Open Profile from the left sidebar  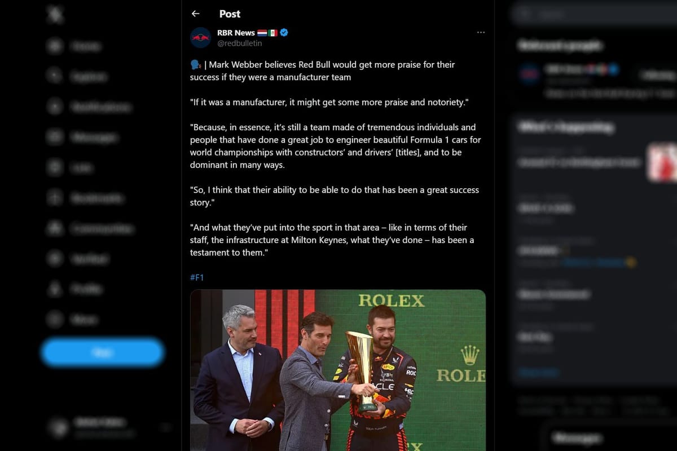[76, 289]
